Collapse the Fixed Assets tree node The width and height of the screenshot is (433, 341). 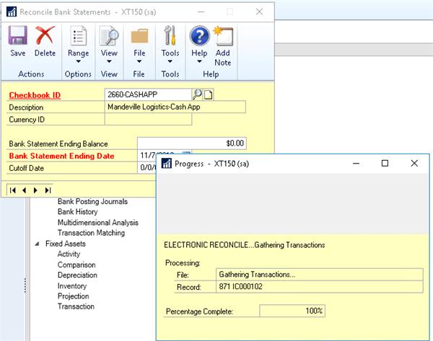[37, 244]
